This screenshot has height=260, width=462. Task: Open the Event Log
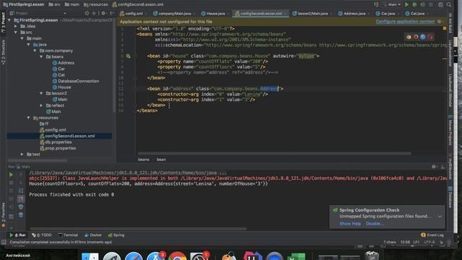432,235
